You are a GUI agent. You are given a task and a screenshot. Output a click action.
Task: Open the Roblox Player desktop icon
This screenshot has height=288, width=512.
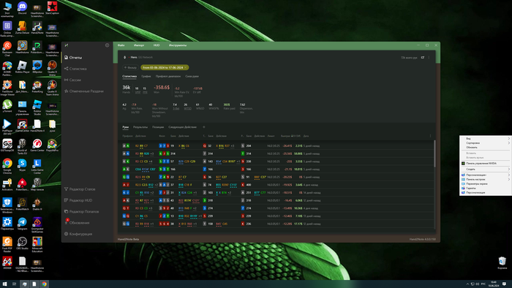(22, 67)
